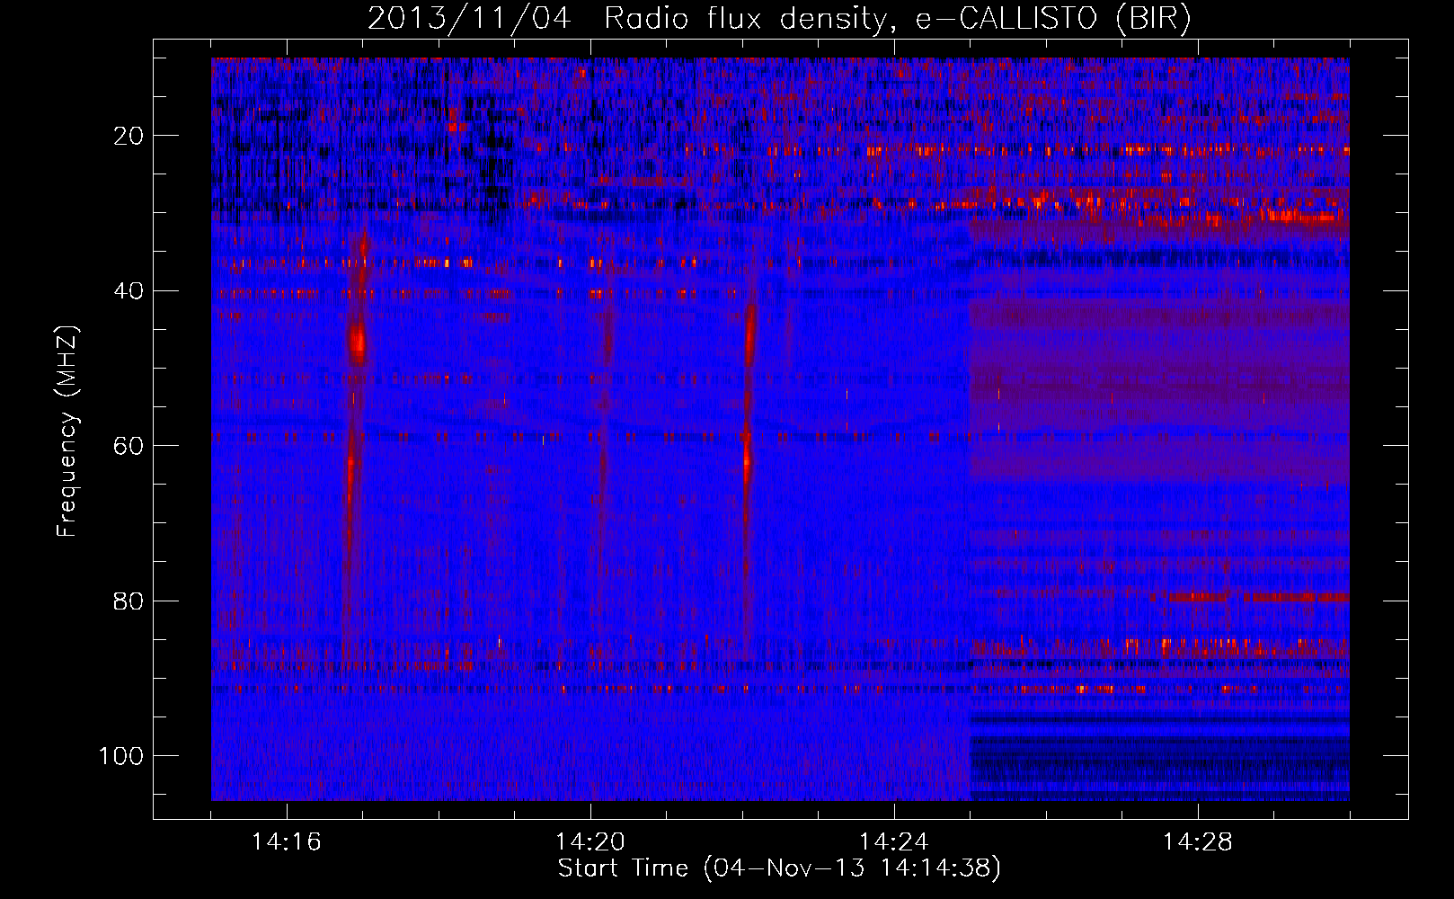Viewport: 1454px width, 899px height.
Task: Click the 40 frequency tick label
Action: pos(129,291)
